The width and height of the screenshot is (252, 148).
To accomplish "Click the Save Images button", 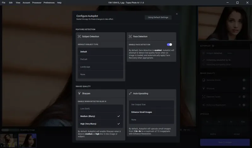I will pyautogui.click(x=225, y=142).
